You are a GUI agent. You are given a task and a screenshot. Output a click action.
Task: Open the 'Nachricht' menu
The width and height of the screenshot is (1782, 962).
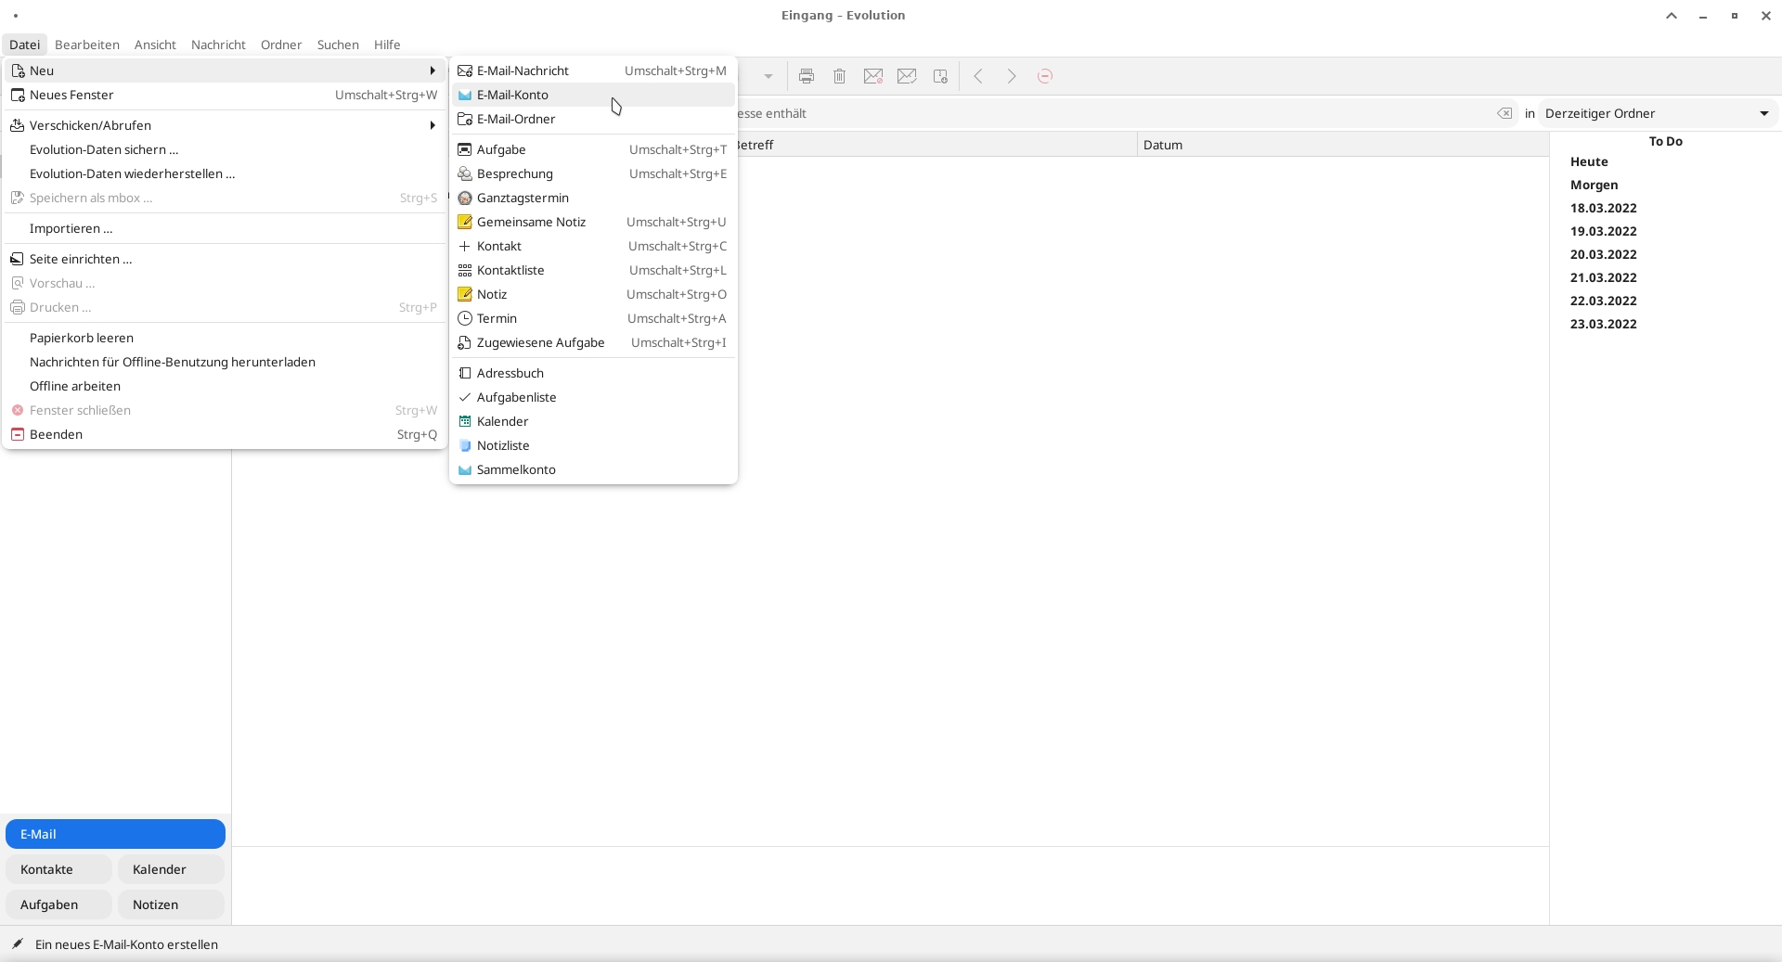tap(218, 45)
